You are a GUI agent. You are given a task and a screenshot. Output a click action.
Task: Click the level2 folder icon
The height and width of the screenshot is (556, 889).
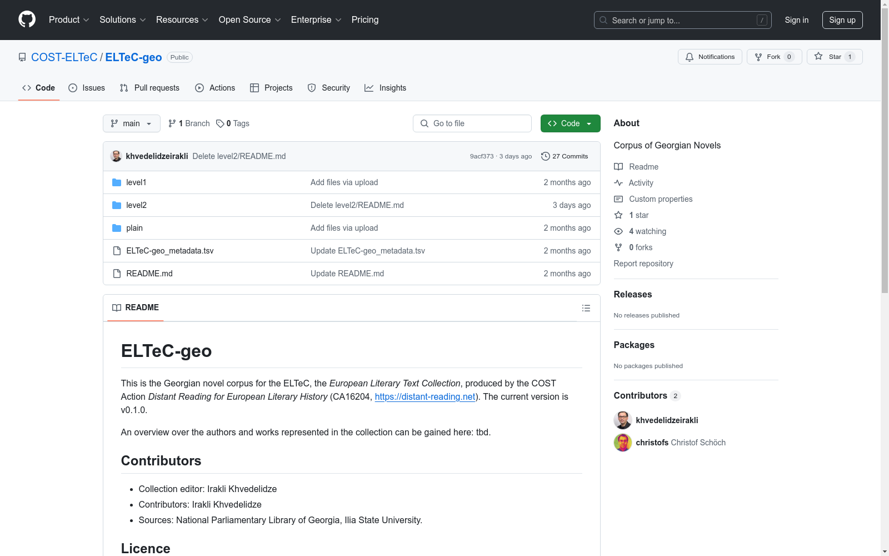(117, 205)
